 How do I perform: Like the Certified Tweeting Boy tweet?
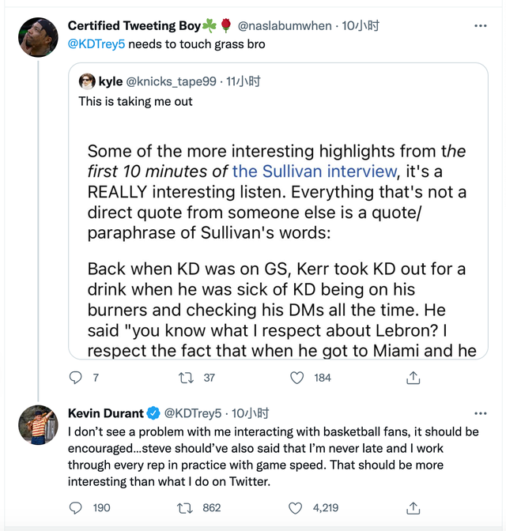(x=297, y=378)
